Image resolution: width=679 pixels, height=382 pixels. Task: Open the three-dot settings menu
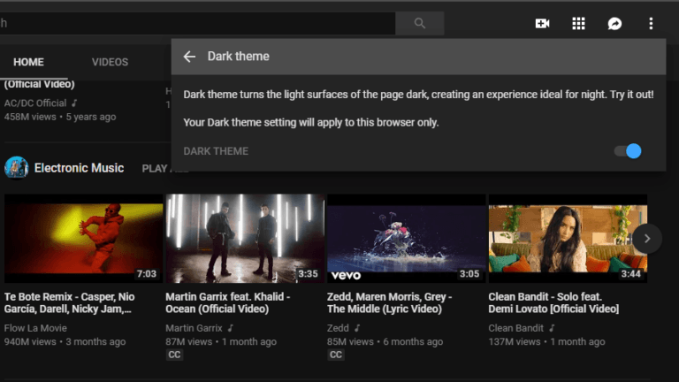click(x=651, y=23)
